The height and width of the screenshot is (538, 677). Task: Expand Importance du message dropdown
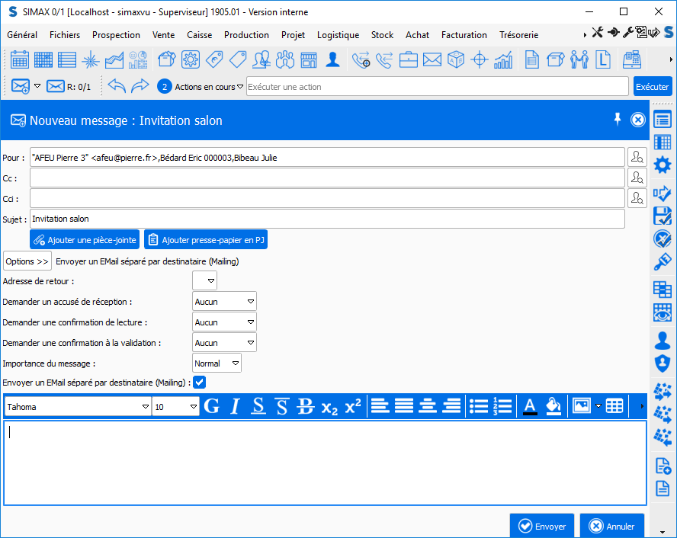pyautogui.click(x=235, y=363)
